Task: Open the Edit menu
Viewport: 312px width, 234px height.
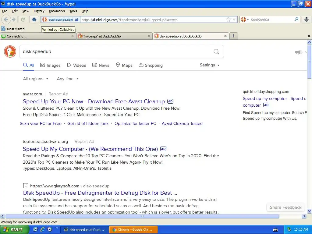Action: [x=15, y=11]
